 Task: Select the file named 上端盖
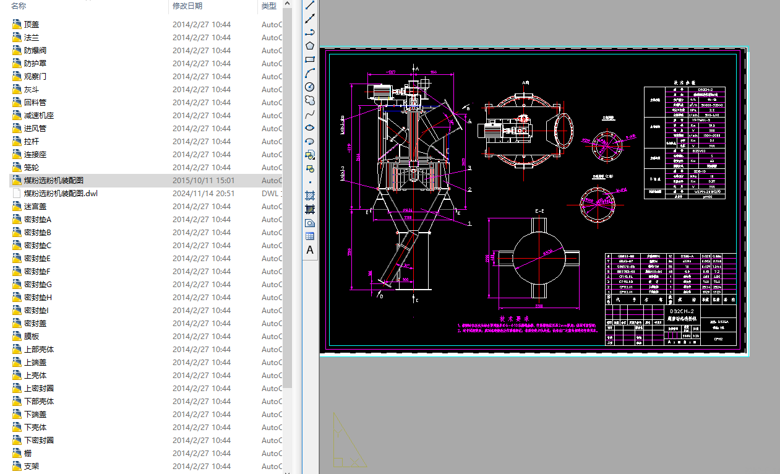(x=35, y=363)
